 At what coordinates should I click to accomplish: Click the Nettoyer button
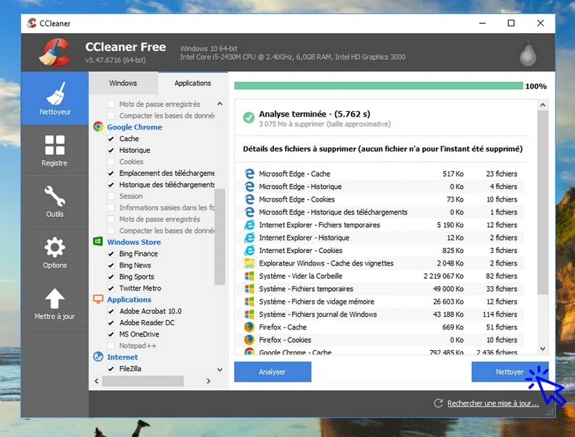click(510, 372)
